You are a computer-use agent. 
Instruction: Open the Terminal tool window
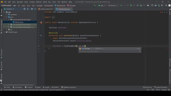(x=29, y=87)
